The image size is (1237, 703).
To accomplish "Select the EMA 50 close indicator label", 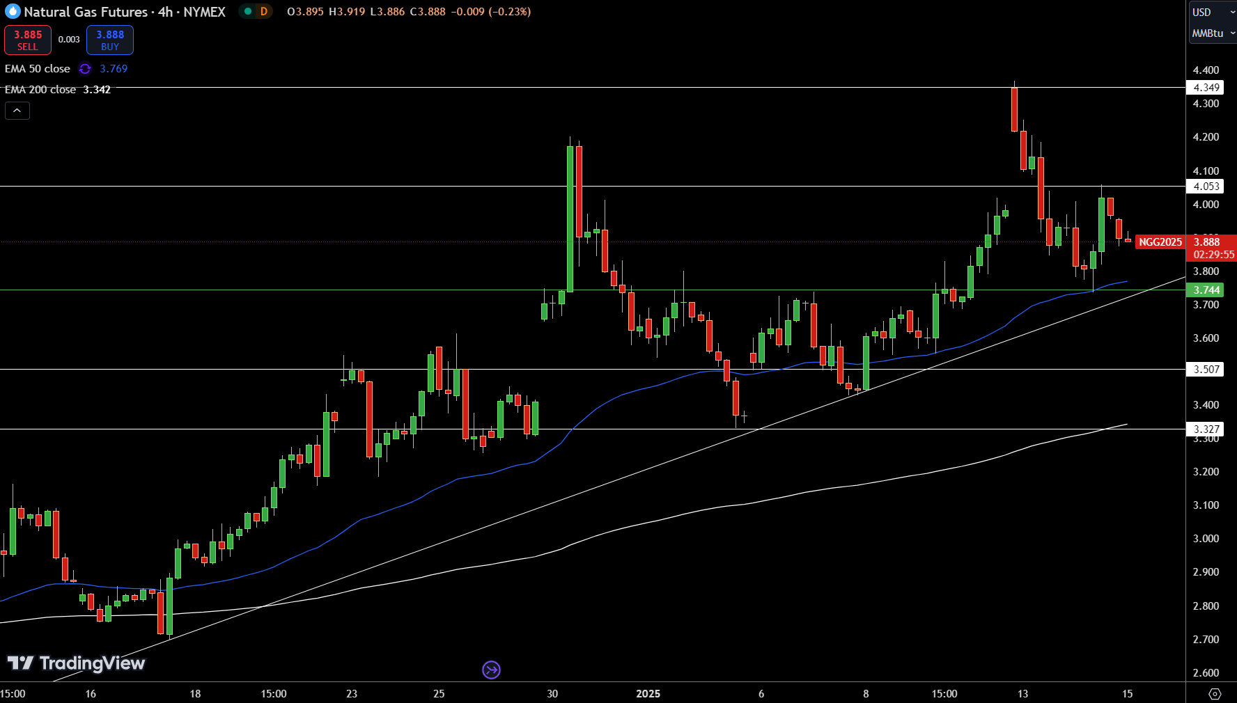I will coord(38,69).
